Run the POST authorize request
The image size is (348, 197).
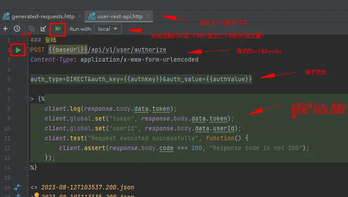pos(18,50)
